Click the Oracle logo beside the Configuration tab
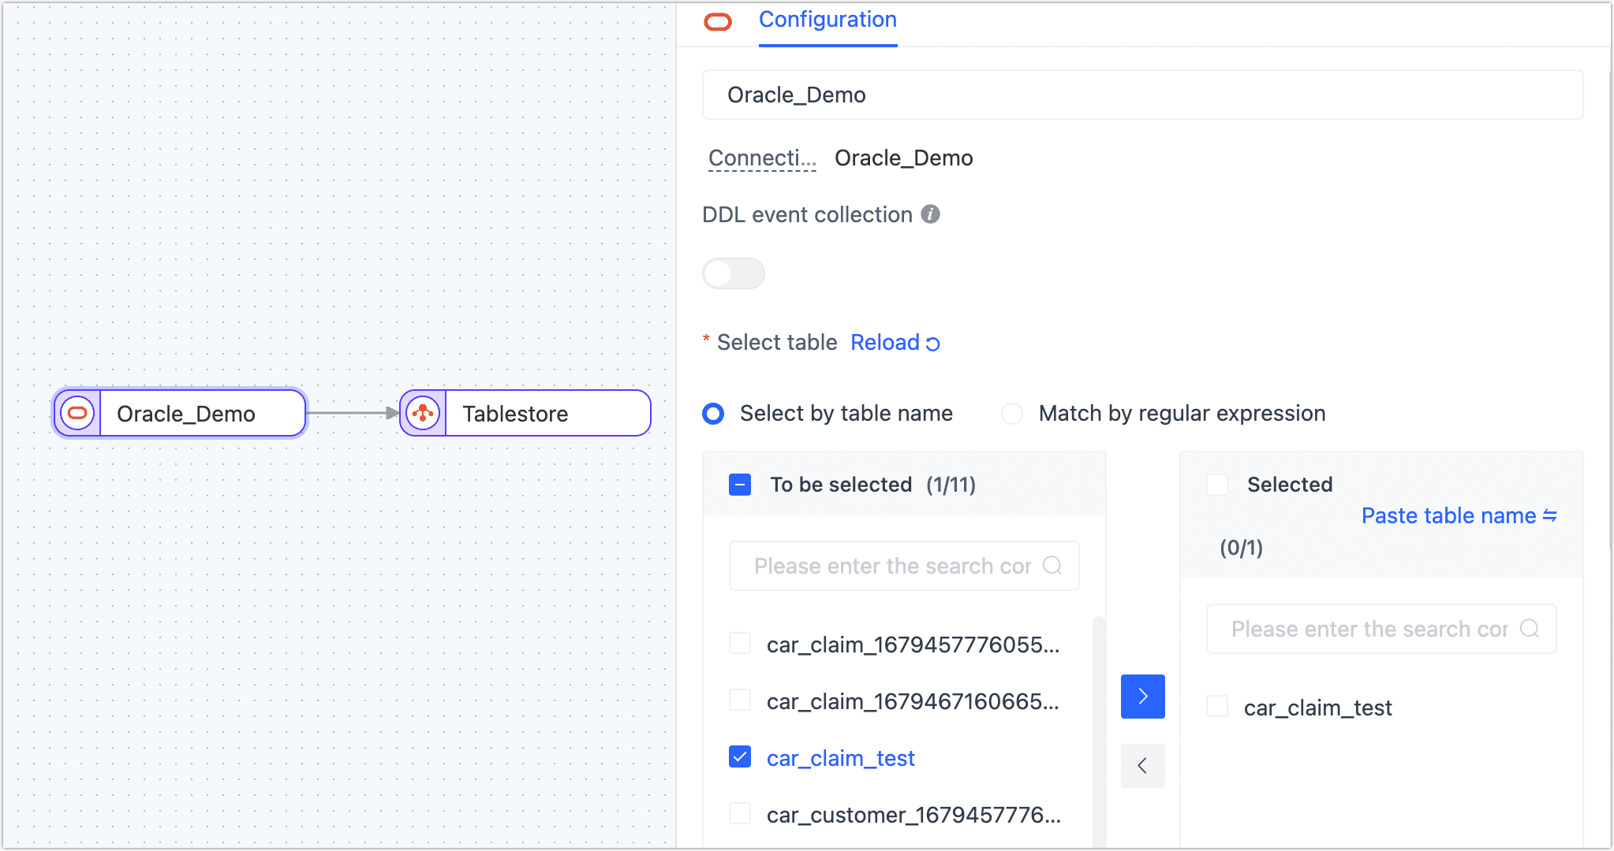Screen dimensions: 1614x851 (717, 21)
